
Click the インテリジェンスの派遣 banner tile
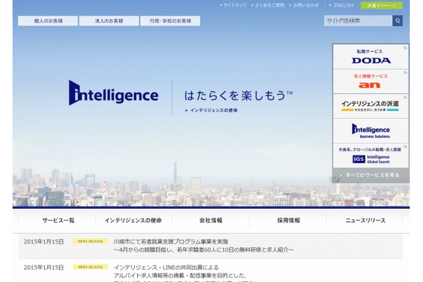(x=371, y=105)
